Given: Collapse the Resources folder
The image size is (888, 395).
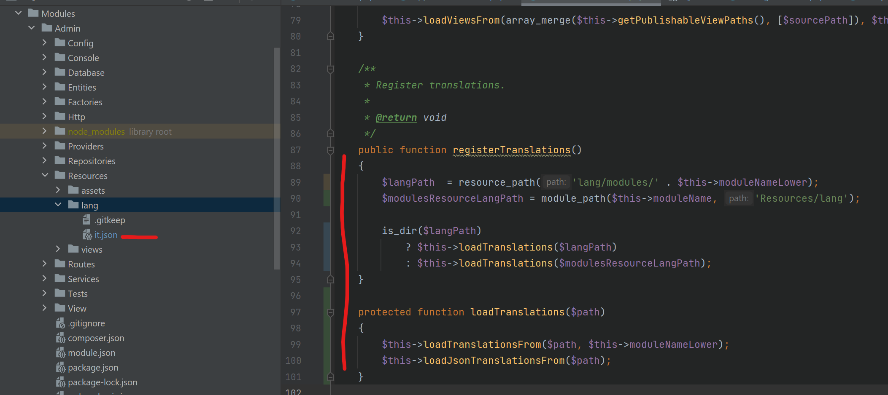Looking at the screenshot, I should pyautogui.click(x=45, y=175).
